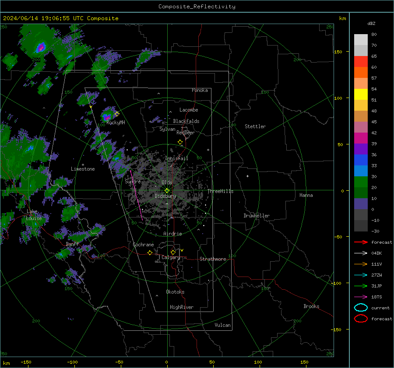The width and height of the screenshot is (394, 368).
Task: Click the ThreeHills town label
Action: pos(220,191)
